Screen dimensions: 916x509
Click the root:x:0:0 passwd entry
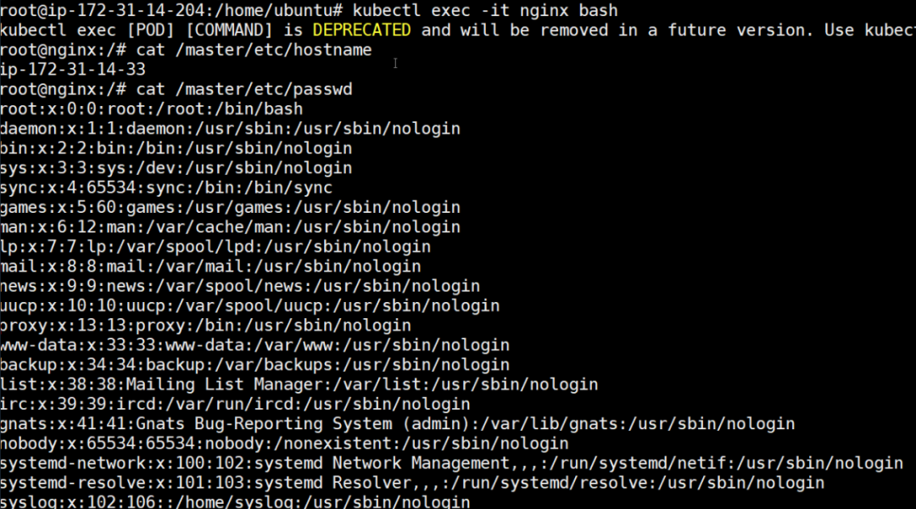[x=151, y=109]
